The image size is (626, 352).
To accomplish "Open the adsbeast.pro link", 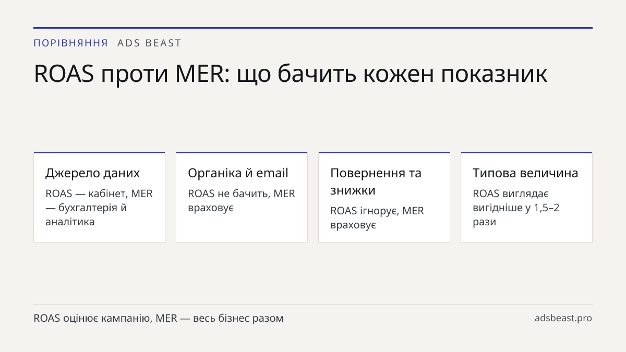I will (x=563, y=318).
